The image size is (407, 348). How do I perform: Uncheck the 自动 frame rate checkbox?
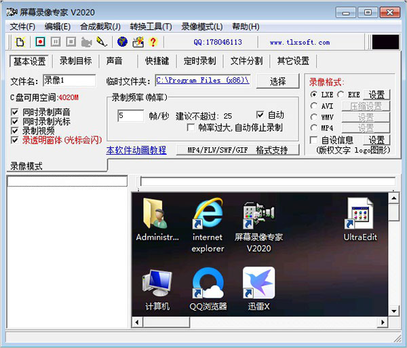point(260,115)
